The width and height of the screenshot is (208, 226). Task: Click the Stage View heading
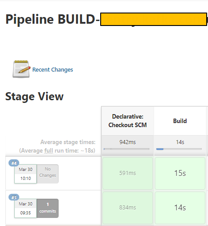34,97
